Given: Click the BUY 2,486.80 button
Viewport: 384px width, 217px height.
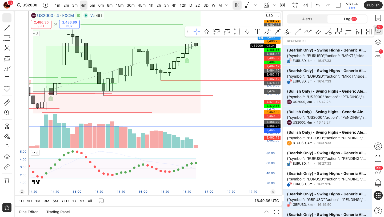Looking at the screenshot, I should [69, 24].
